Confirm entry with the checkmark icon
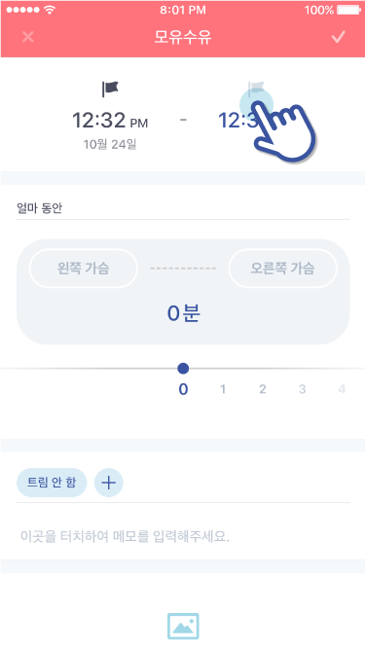Image resolution: width=365 pixels, height=649 pixels. (338, 37)
